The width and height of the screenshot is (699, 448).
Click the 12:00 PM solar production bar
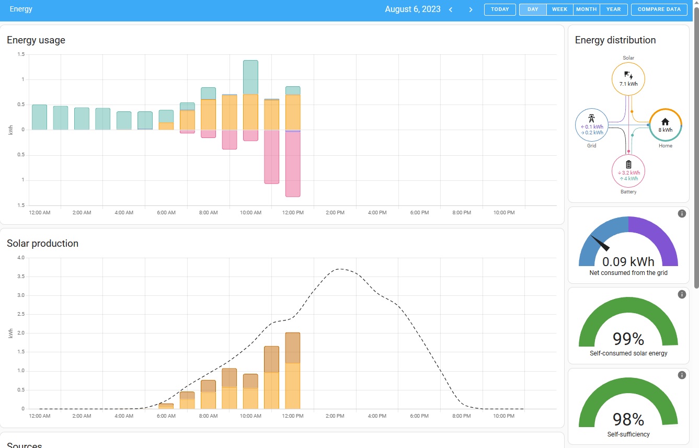(293, 371)
